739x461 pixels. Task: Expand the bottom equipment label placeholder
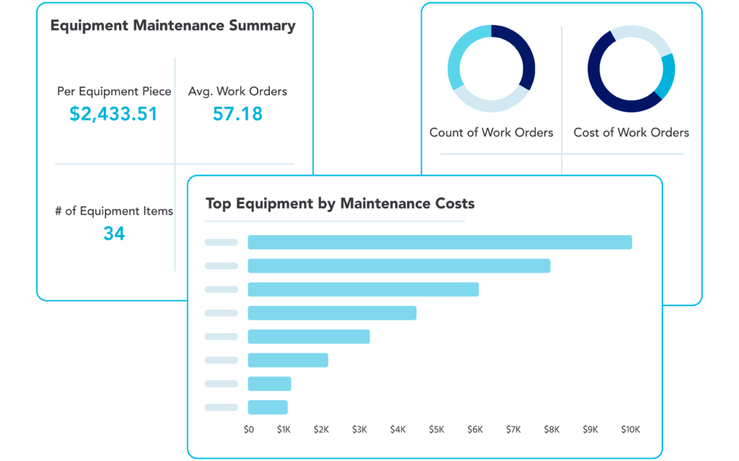tap(221, 406)
